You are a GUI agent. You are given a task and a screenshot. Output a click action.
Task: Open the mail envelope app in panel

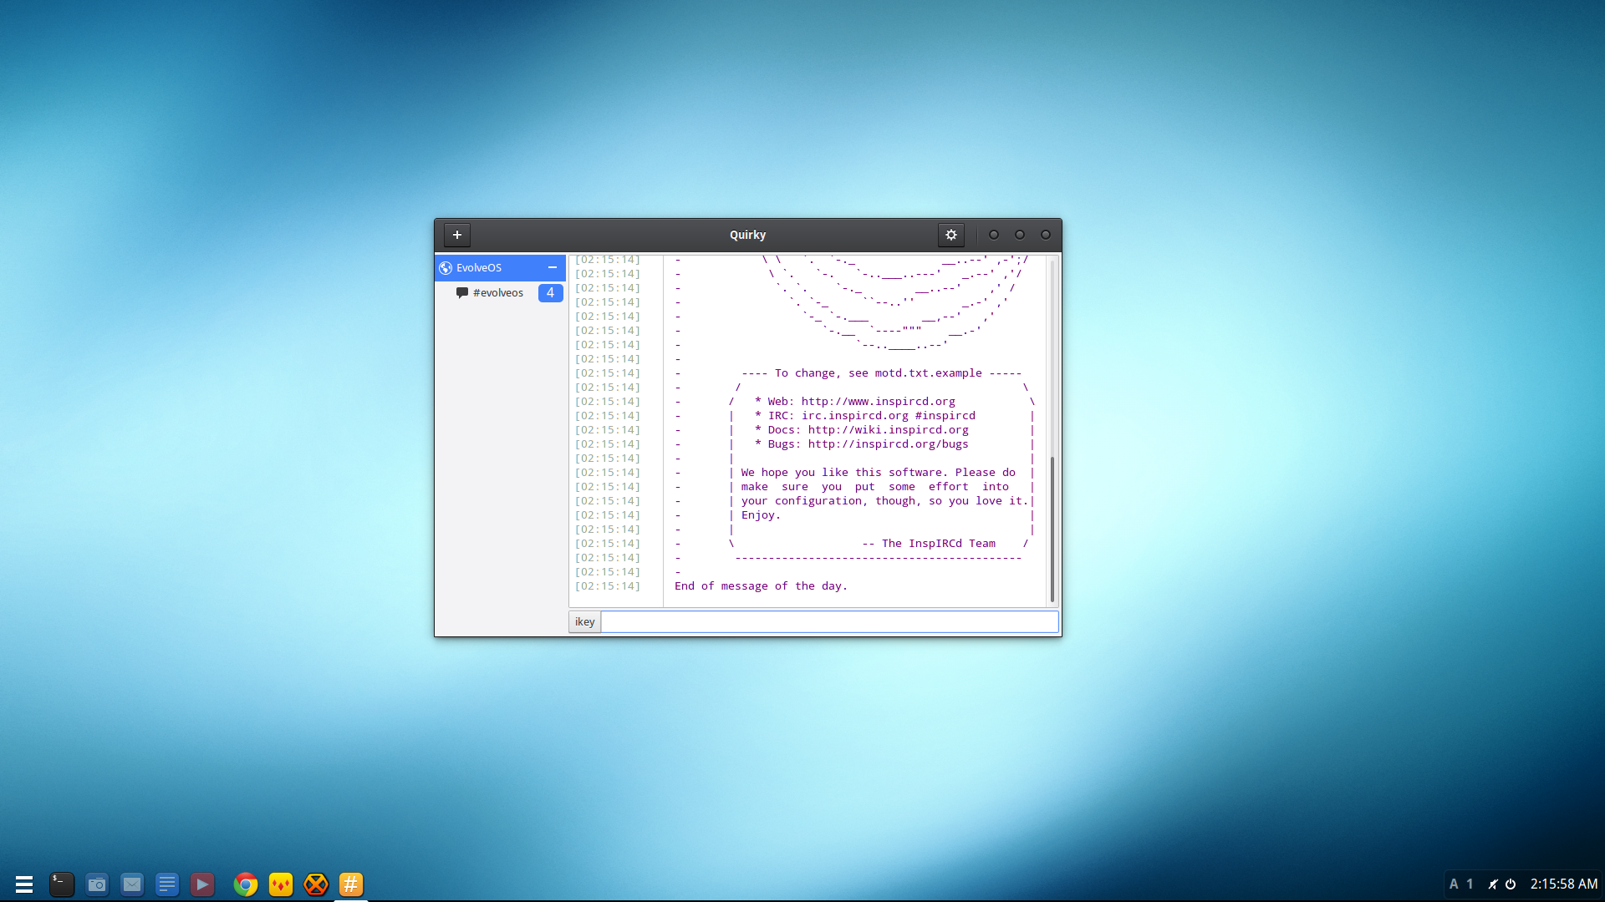pos(132,884)
